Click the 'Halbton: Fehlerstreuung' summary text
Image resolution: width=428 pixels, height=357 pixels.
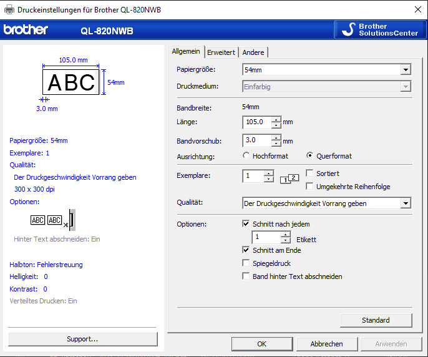(46, 265)
